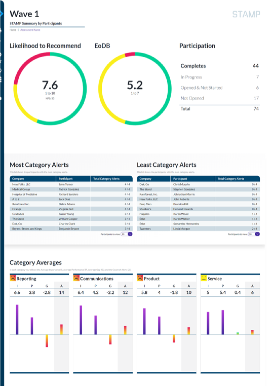Screen dimensions: 272x386
Task: Click Total Category Alerts header in Least Category Alerts
Action: click(231, 179)
